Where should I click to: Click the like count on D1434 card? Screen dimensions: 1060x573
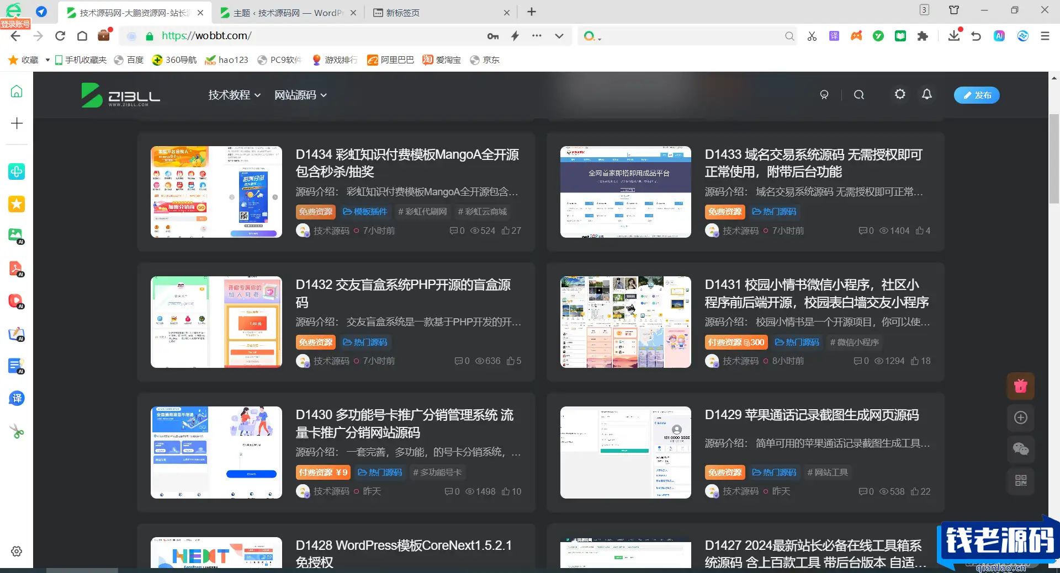click(511, 231)
